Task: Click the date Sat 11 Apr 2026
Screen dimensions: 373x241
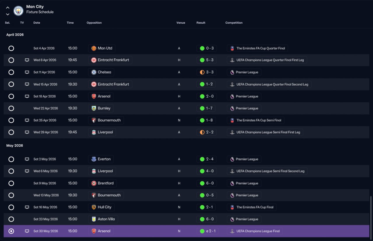Action: [44, 72]
